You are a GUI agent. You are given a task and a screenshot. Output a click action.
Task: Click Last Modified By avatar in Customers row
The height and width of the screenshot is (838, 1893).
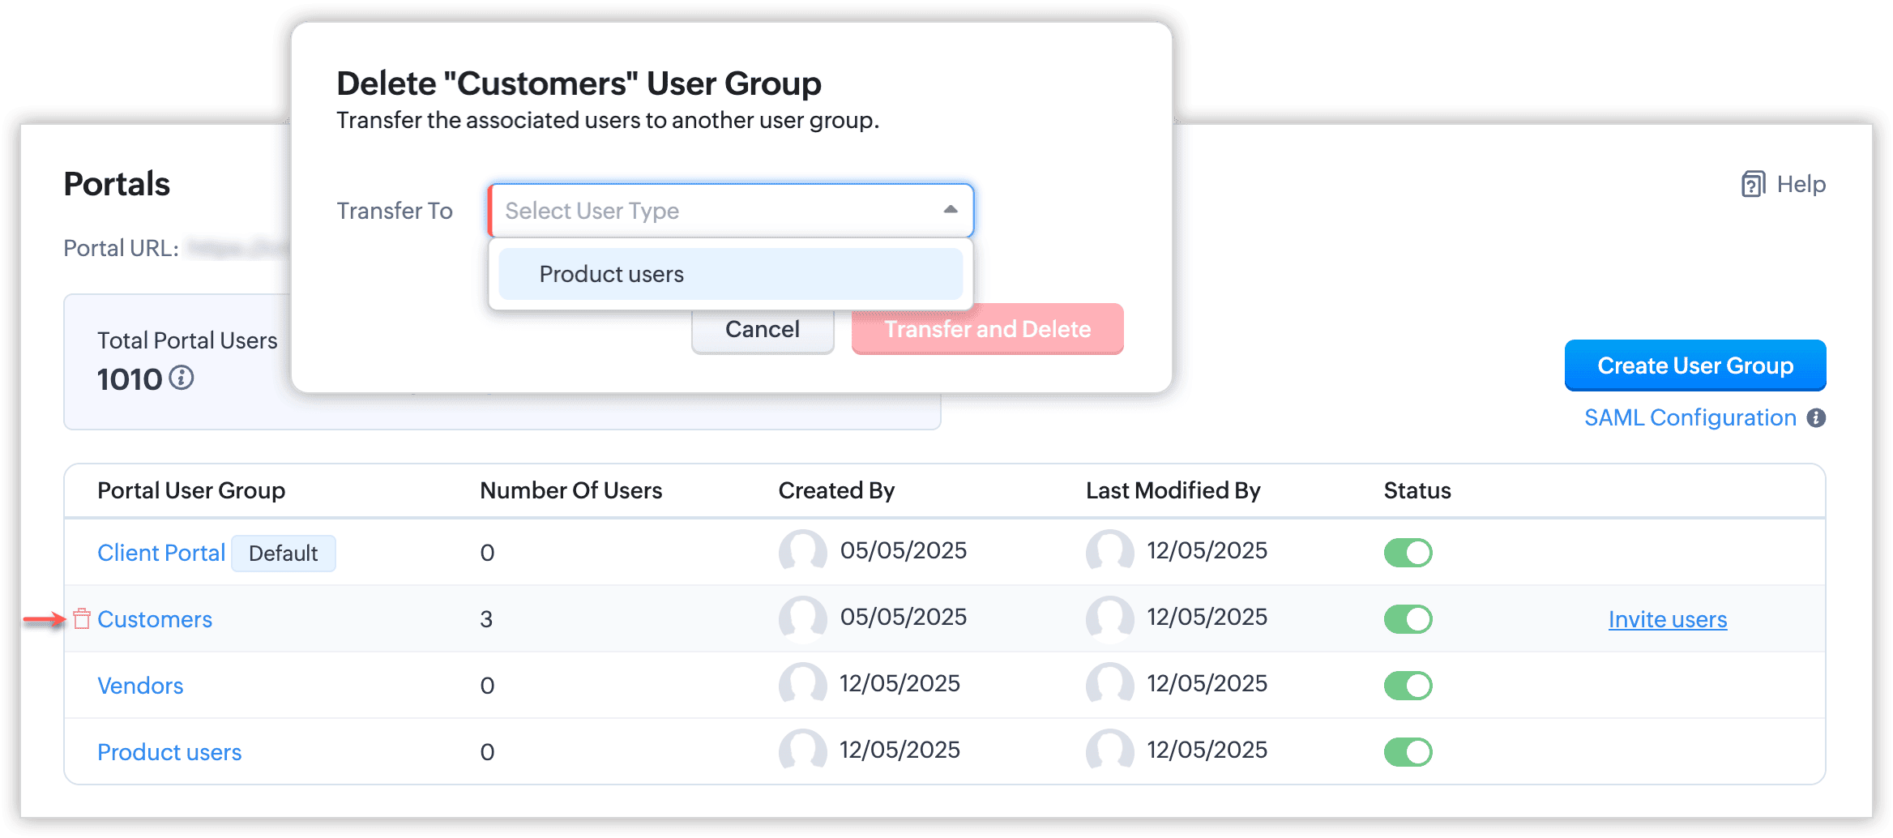pyautogui.click(x=1109, y=618)
